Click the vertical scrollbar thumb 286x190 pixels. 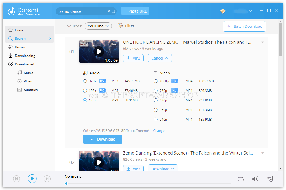click(x=280, y=39)
